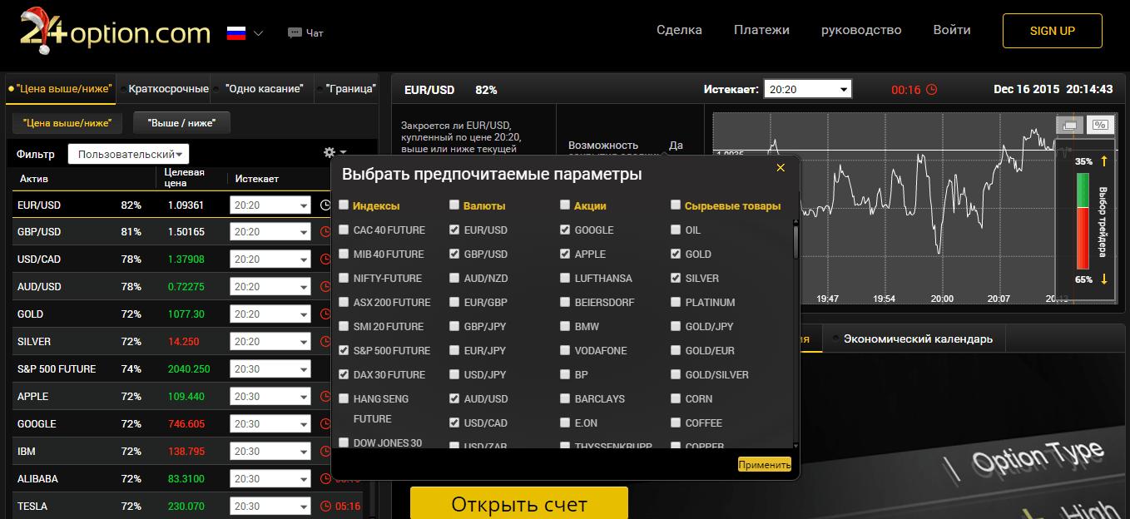Click the Целевая цена column header
This screenshot has height=519, width=1130.
(182, 178)
